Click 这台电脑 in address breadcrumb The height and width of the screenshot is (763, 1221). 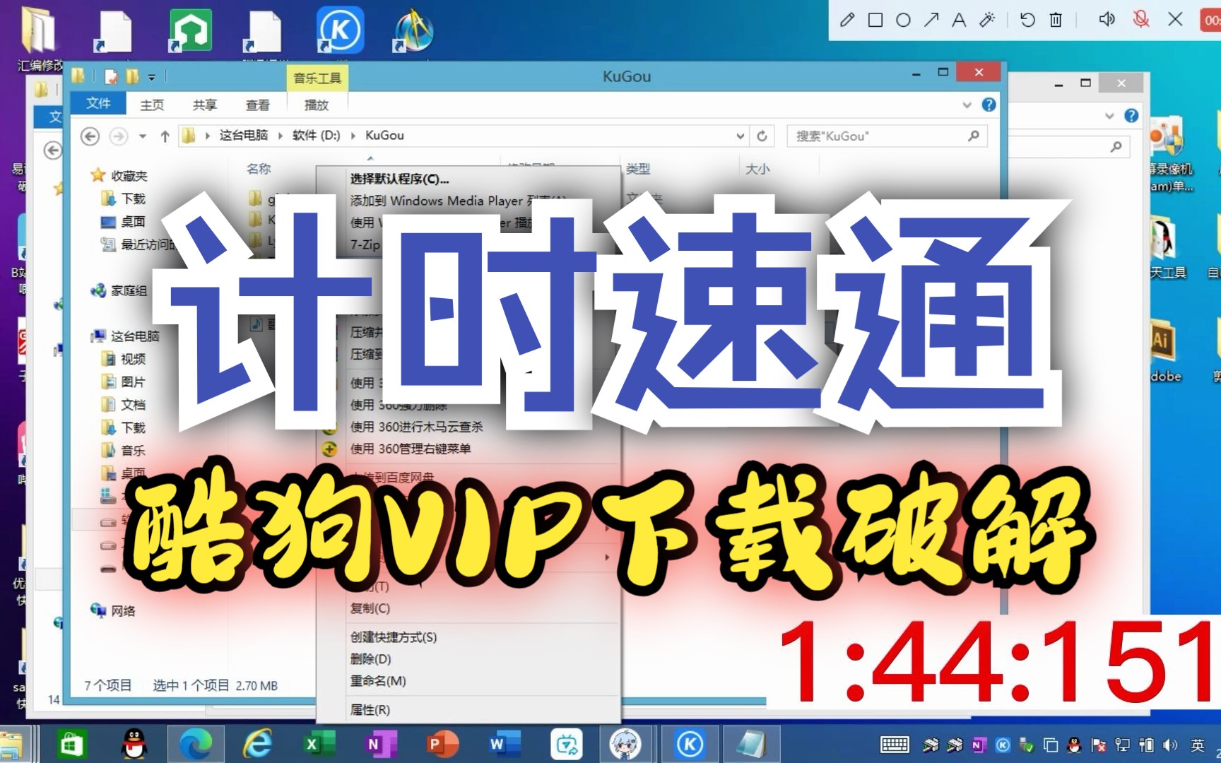coord(243,135)
